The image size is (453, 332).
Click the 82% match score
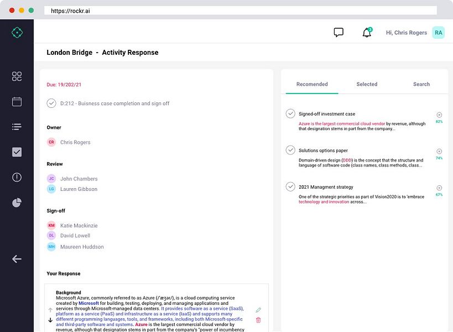439,122
